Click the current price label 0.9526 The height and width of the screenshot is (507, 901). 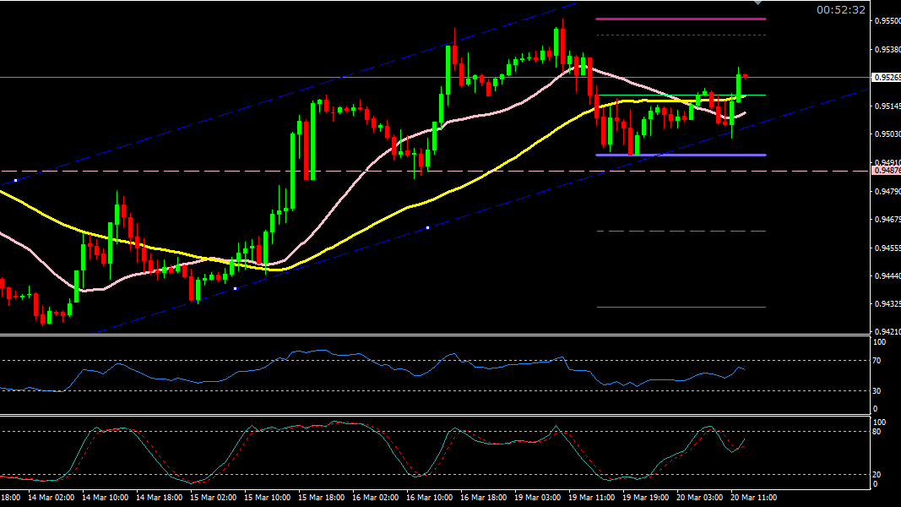887,78
